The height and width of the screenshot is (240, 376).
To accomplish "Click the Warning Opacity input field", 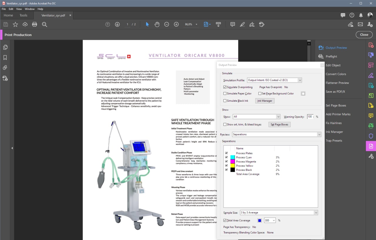I will (310, 117).
